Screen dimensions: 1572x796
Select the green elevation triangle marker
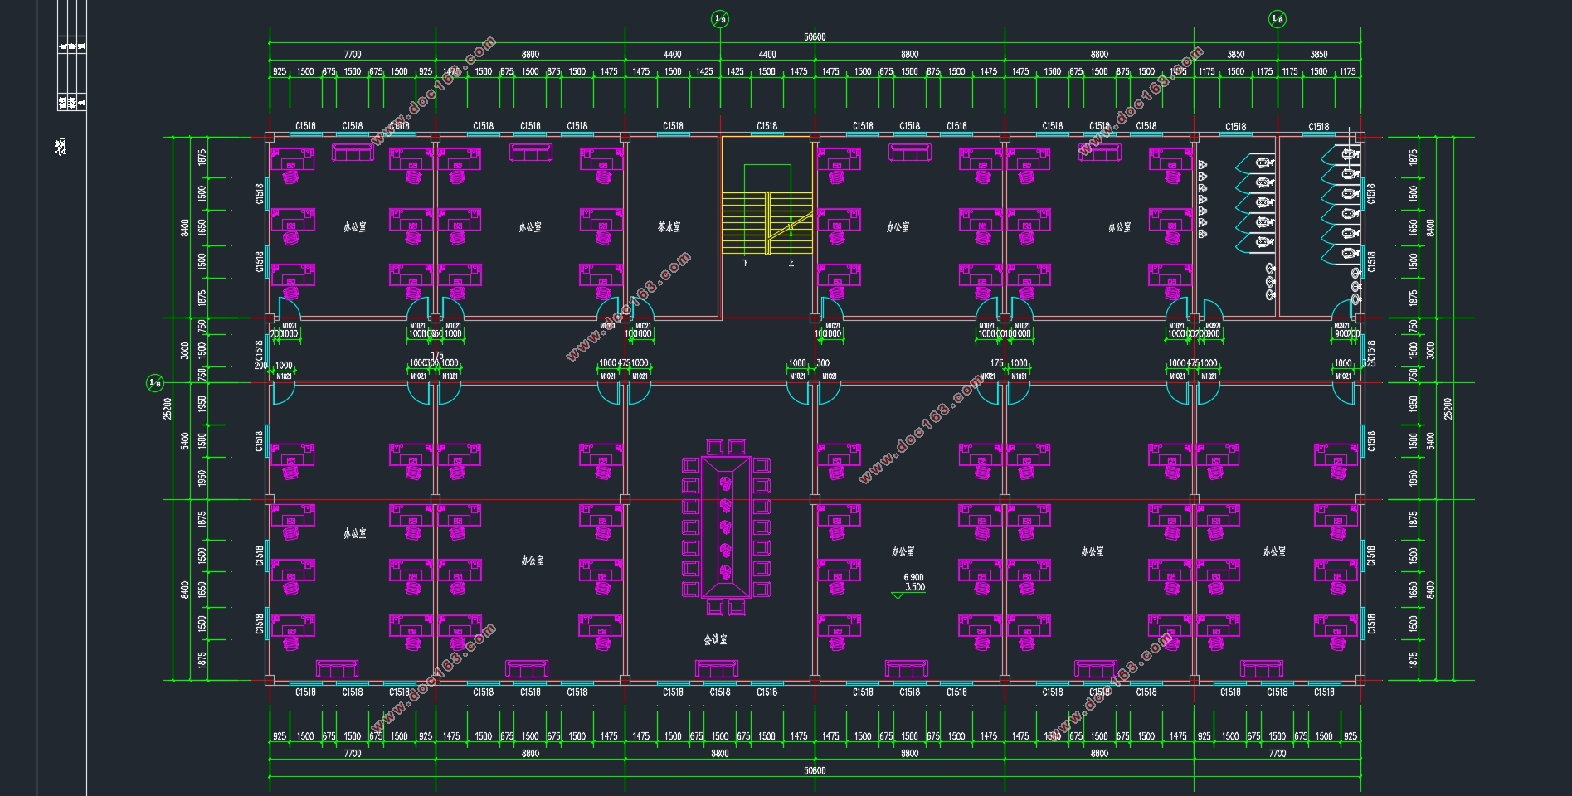tap(898, 595)
